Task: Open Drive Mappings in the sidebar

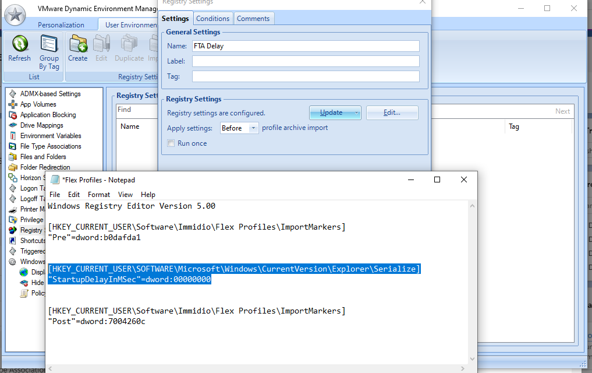Action: (41, 125)
